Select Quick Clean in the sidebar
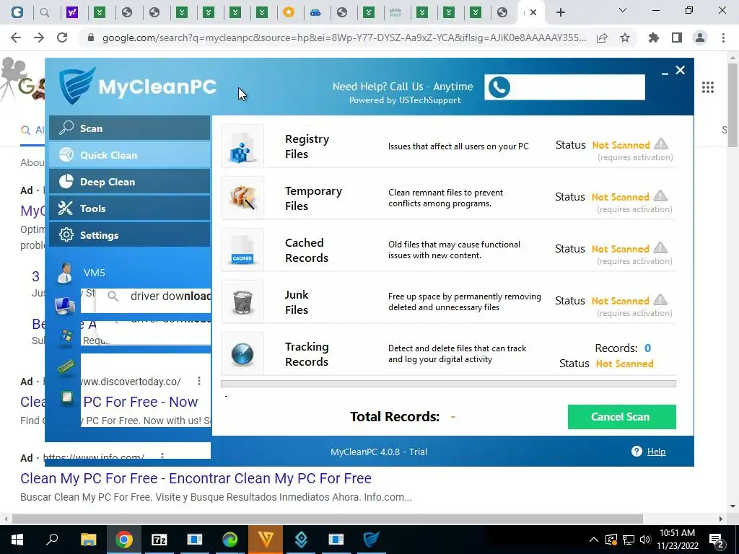This screenshot has width=739, height=554. point(130,155)
